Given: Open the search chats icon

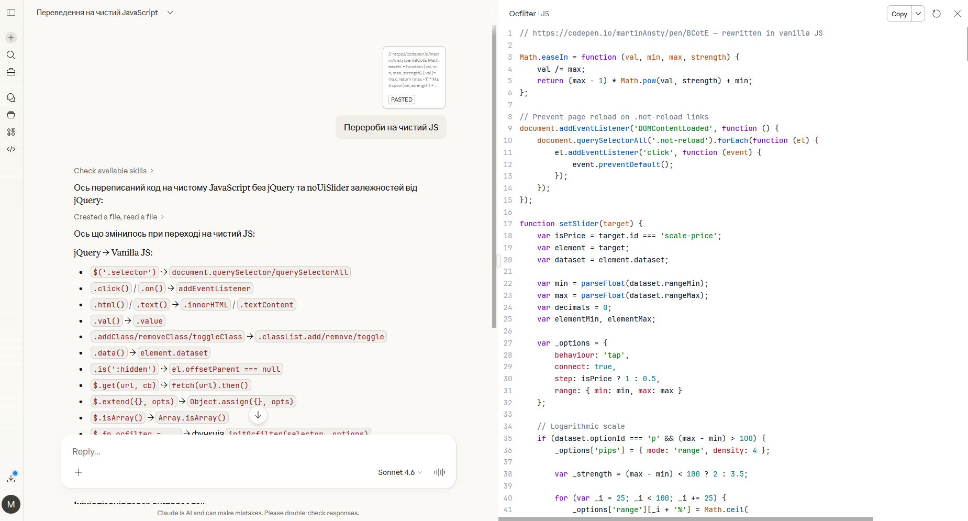Looking at the screenshot, I should tap(11, 55).
